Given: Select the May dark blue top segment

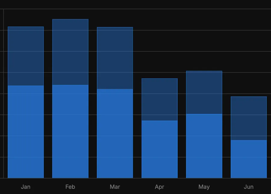Looking at the screenshot, I should [x=204, y=92].
